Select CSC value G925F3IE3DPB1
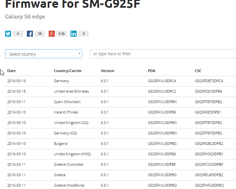Image resolution: width=236 pixels, height=189 pixels. (x=208, y=112)
